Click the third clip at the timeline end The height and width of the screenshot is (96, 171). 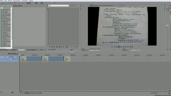pos(67,59)
